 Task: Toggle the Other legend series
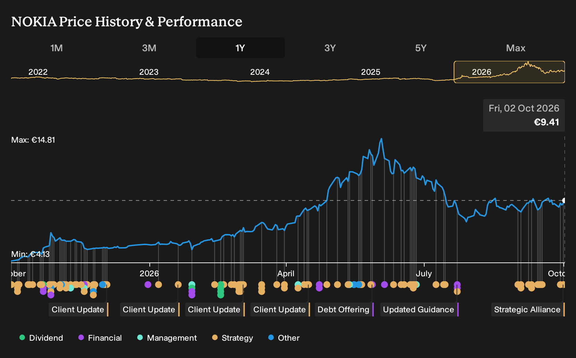coord(284,338)
